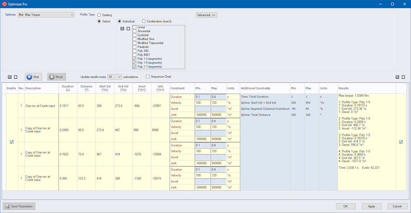411x213 pixels.
Task: Click the Apply button
Action: click(x=371, y=206)
